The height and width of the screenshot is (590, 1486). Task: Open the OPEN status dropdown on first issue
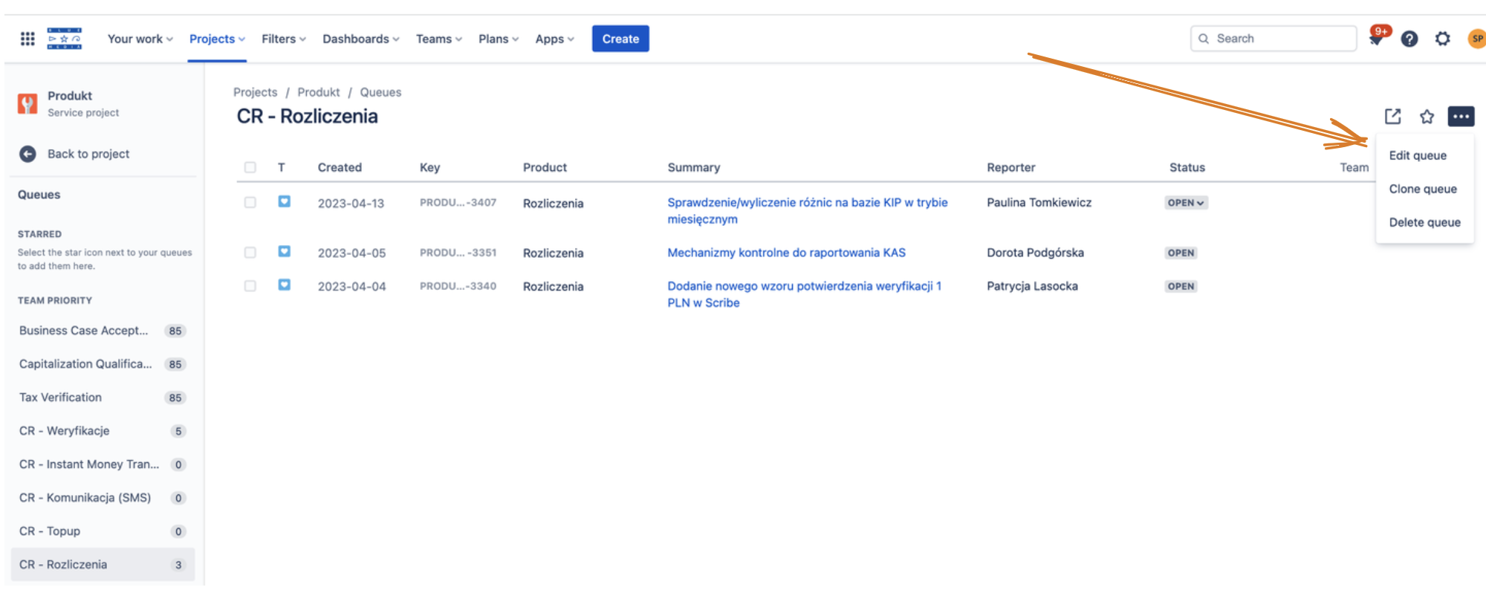tap(1185, 203)
